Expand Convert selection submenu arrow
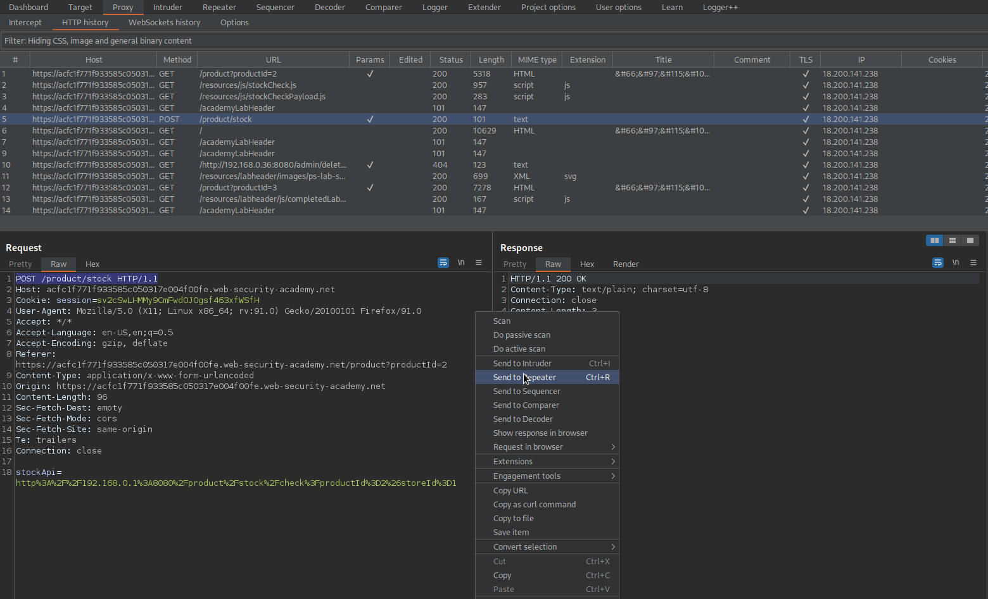The width and height of the screenshot is (988, 599). pos(612,547)
